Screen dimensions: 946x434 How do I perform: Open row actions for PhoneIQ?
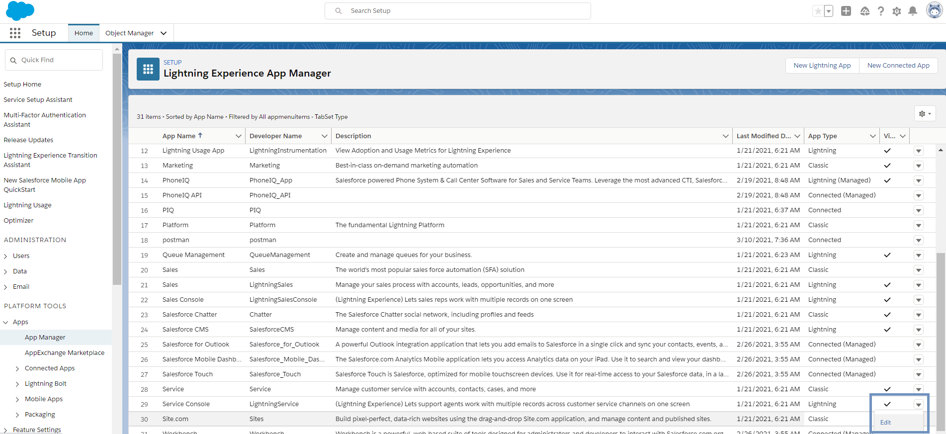point(919,180)
